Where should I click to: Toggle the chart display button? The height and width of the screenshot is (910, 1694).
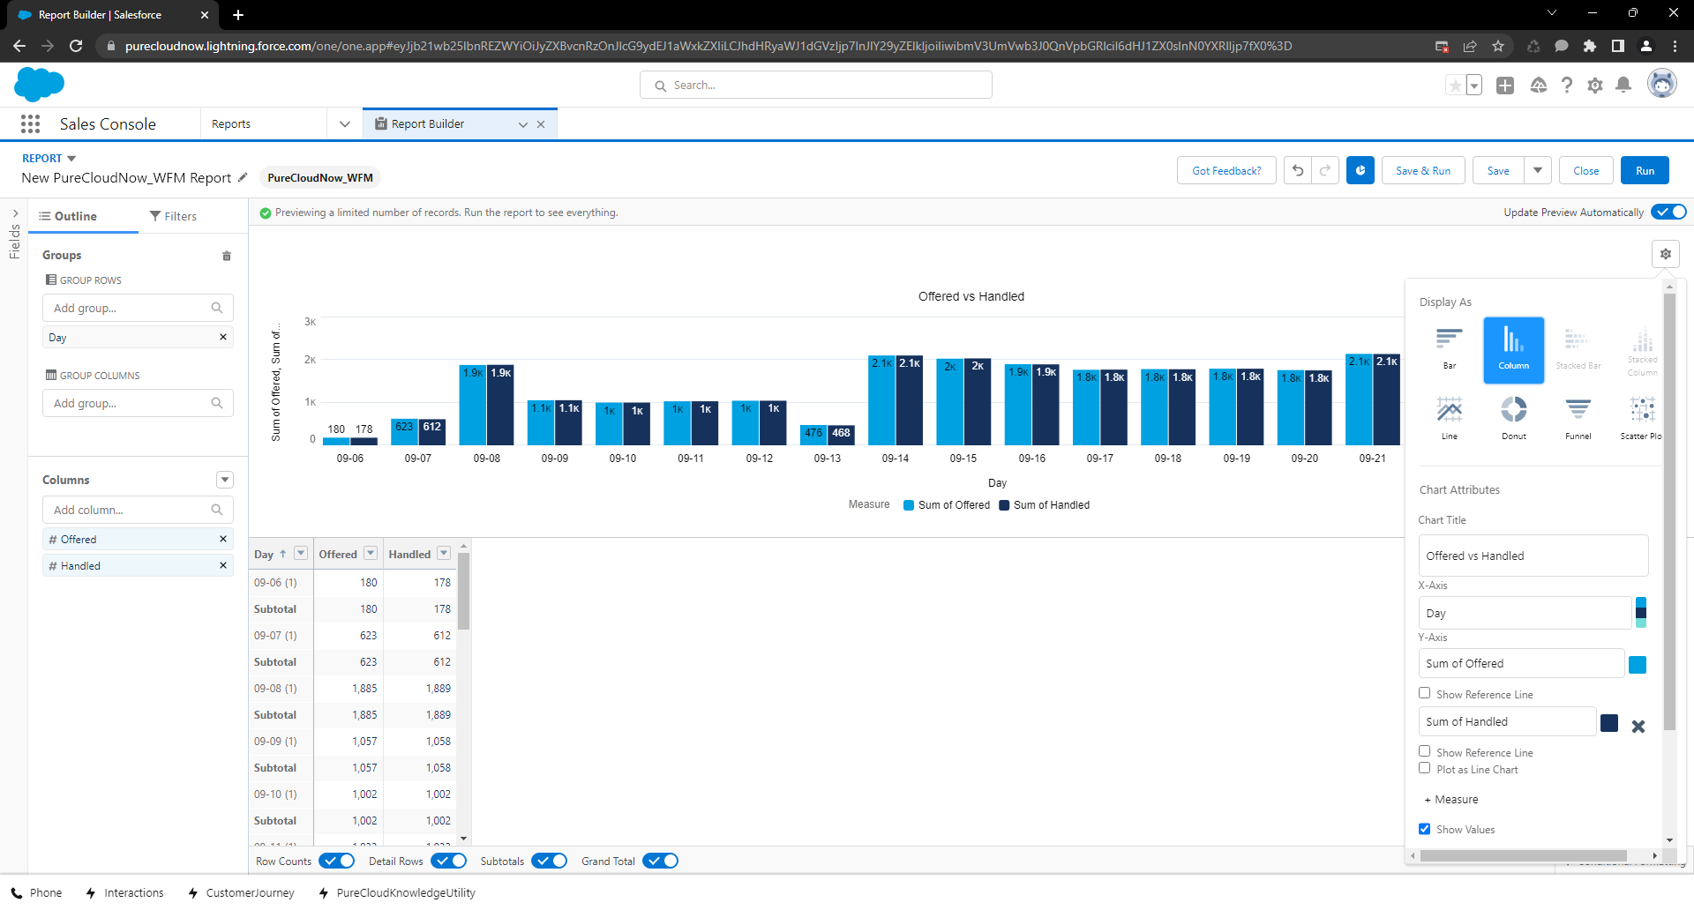1360,171
